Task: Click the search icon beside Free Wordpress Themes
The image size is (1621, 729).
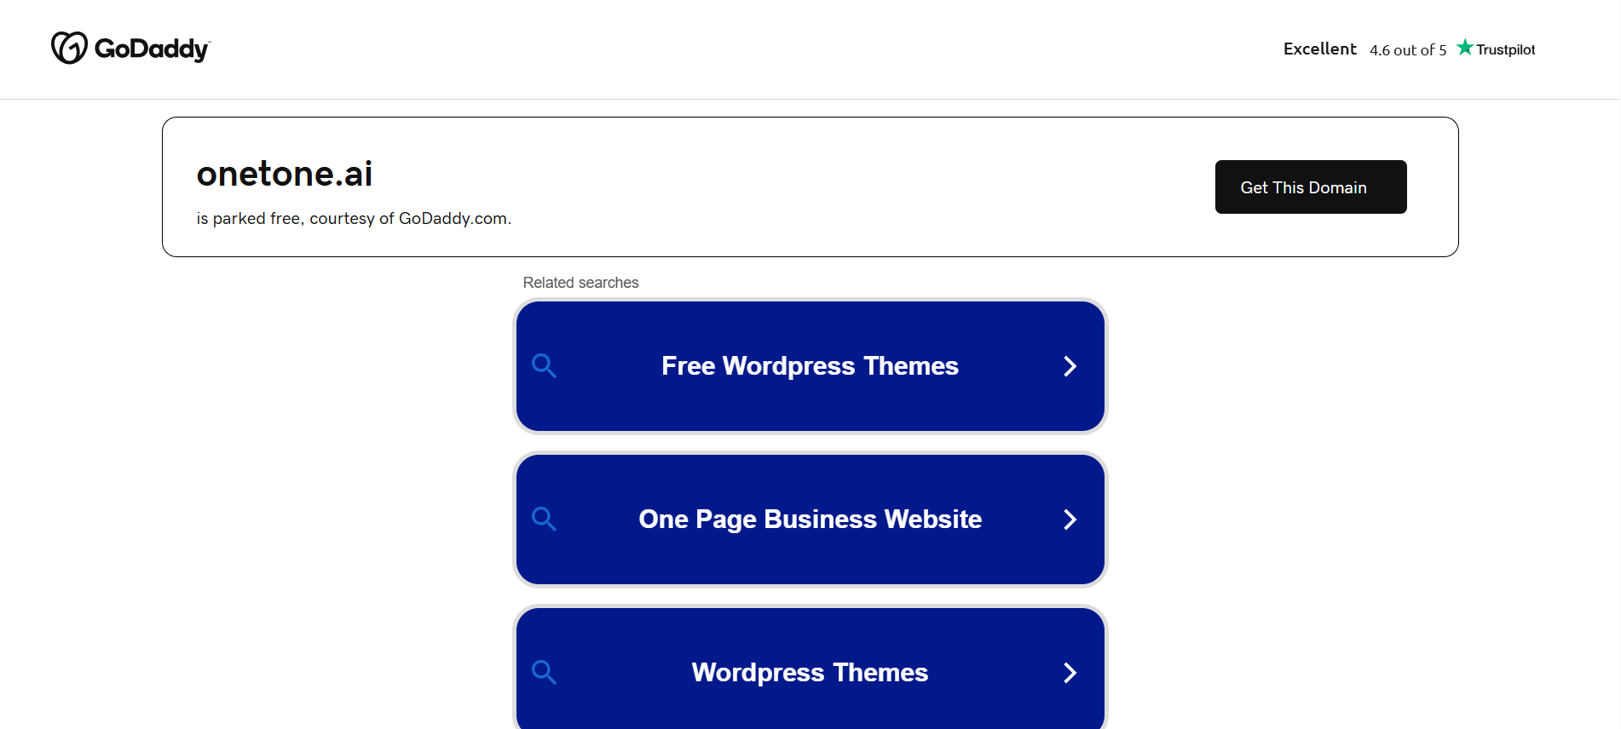Action: (x=544, y=366)
